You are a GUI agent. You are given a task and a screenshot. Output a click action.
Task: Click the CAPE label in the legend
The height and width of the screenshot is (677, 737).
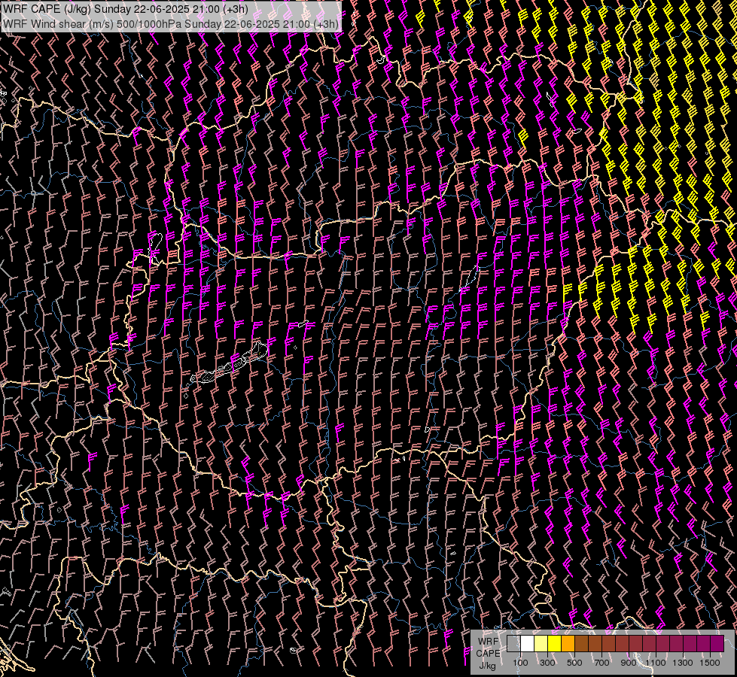point(489,654)
